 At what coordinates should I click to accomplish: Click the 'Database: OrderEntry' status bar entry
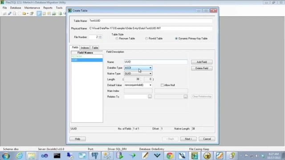pyautogui.click(x=151, y=149)
